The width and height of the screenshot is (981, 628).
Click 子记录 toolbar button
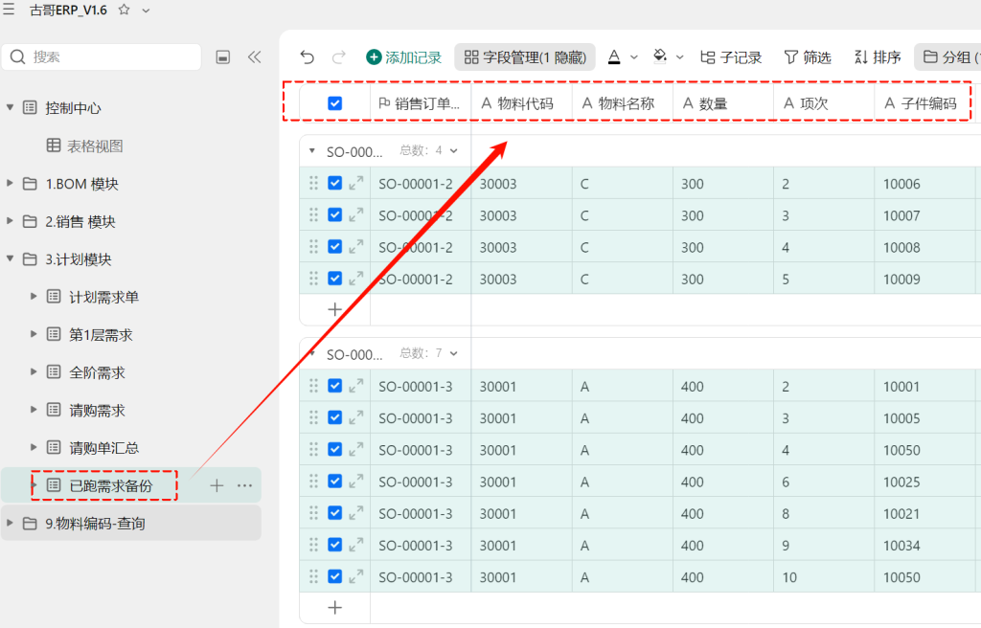point(731,57)
